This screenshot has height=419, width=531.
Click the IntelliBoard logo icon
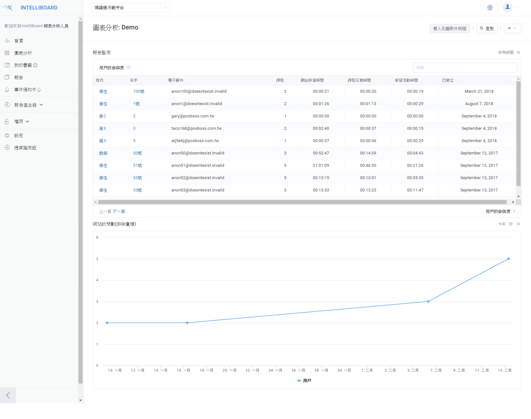click(x=8, y=8)
